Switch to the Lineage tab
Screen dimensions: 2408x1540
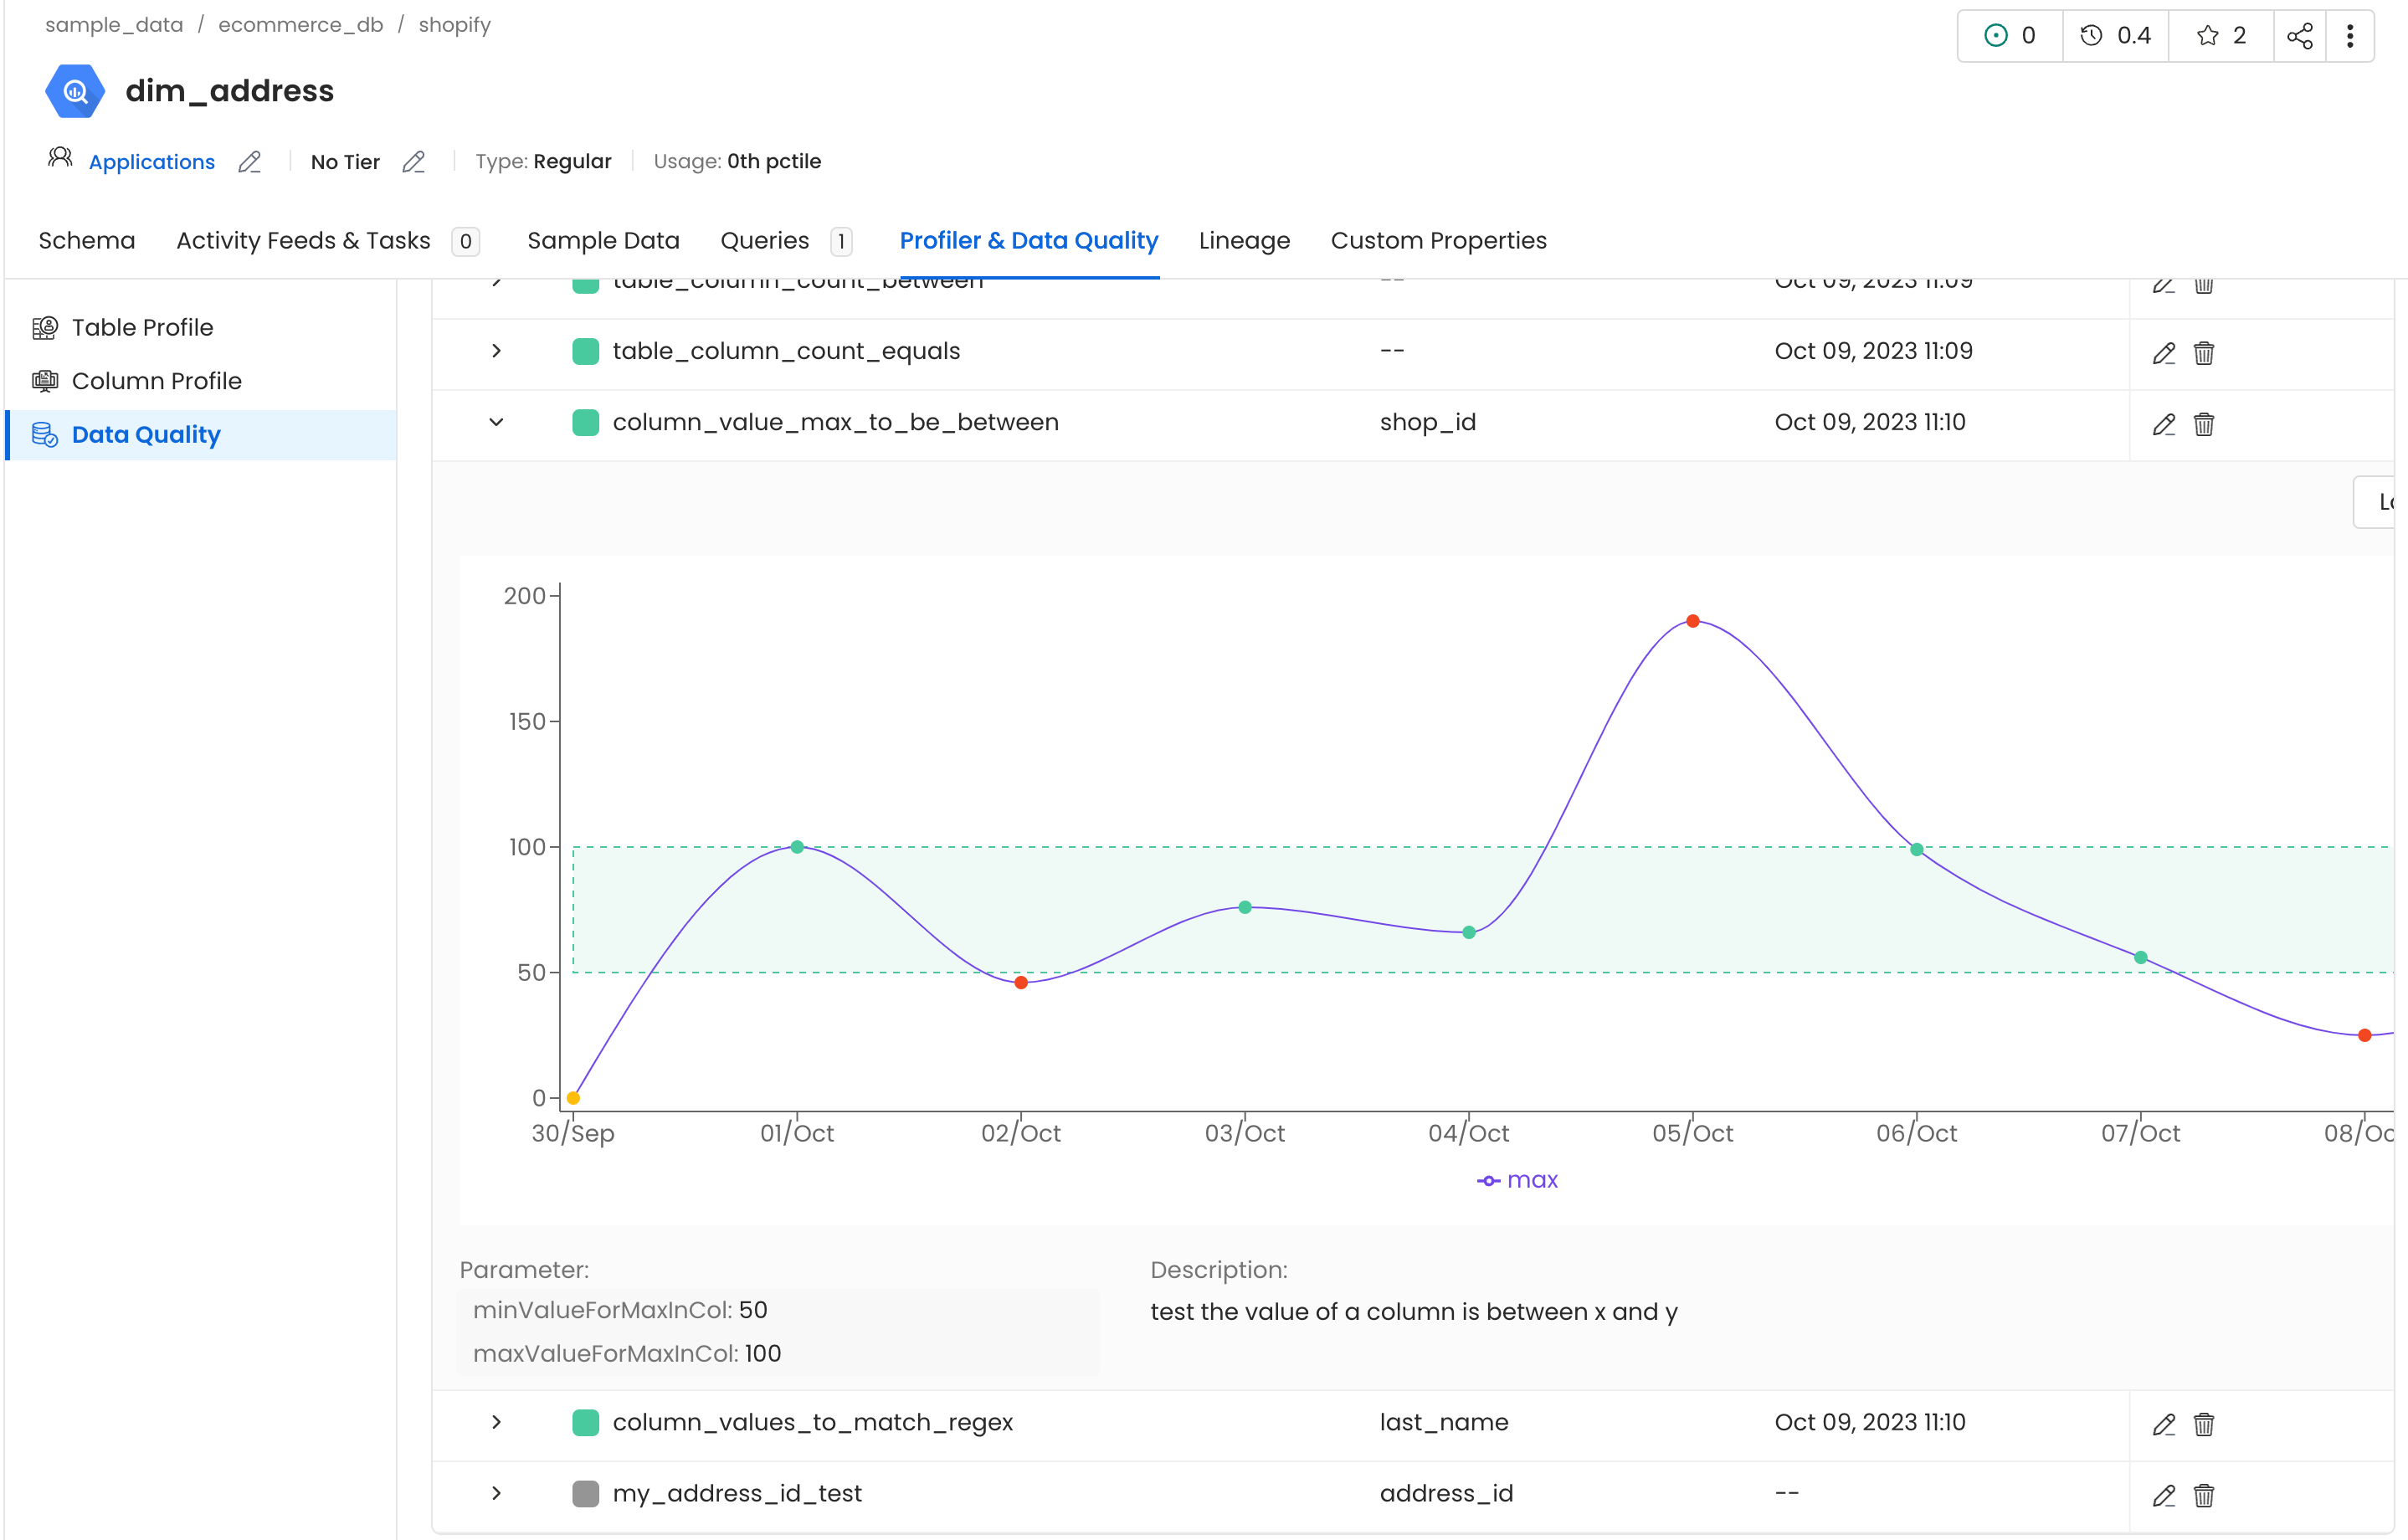1244,241
